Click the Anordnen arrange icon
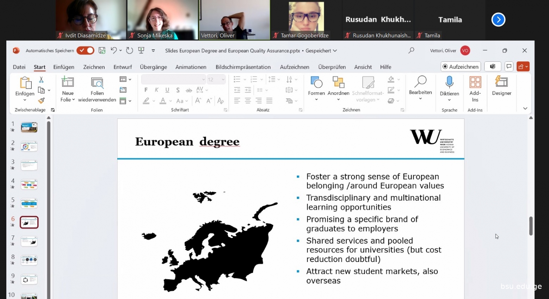549x299 pixels. 338,82
